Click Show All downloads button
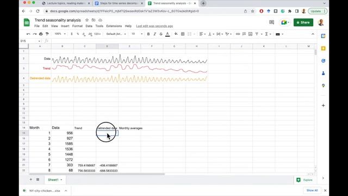This screenshot has width=348, height=196. pyautogui.click(x=312, y=191)
